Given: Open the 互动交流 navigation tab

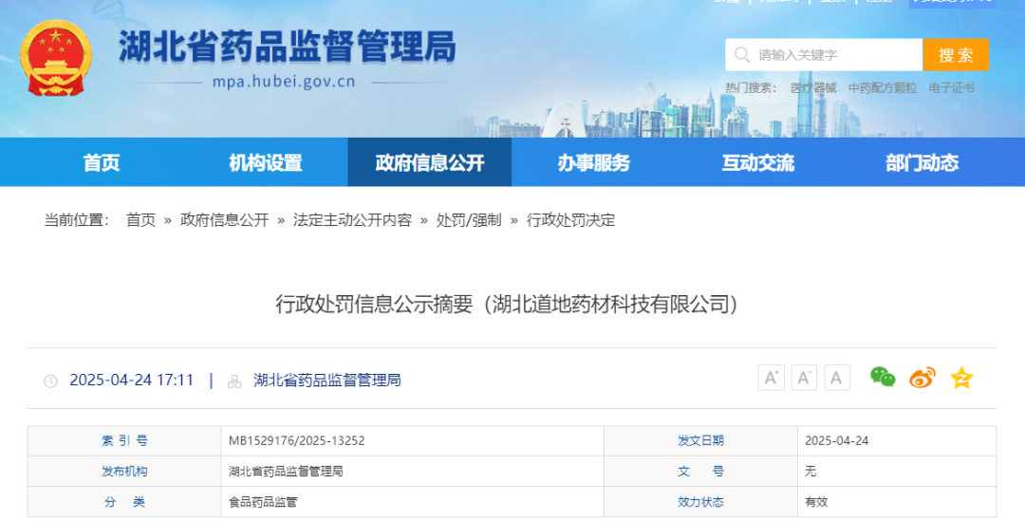Looking at the screenshot, I should (x=757, y=162).
